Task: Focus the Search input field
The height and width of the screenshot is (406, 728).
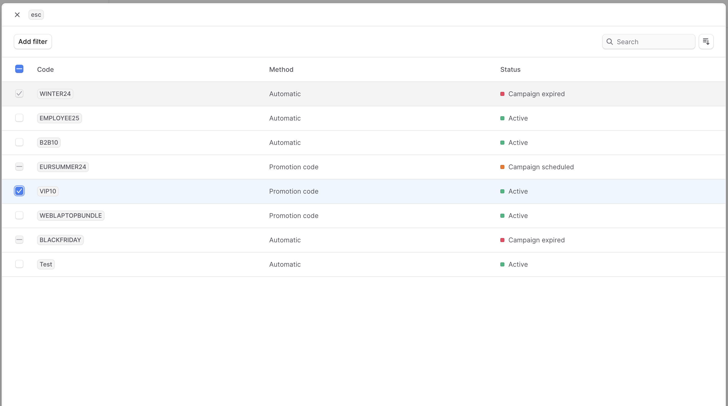Action: tap(653, 42)
